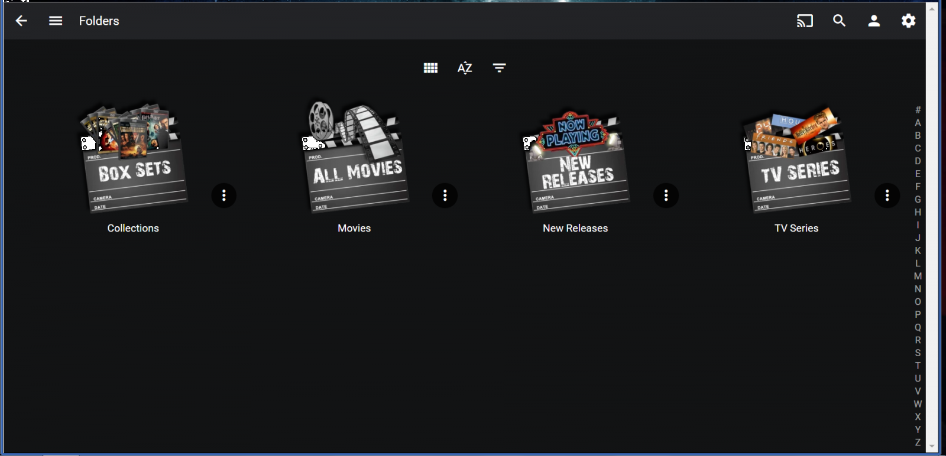
Task: Jump to letter Q in alphabet picker
Action: [x=918, y=327]
